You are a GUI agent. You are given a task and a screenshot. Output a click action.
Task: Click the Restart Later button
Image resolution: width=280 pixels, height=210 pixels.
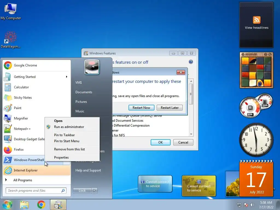pyautogui.click(x=170, y=108)
